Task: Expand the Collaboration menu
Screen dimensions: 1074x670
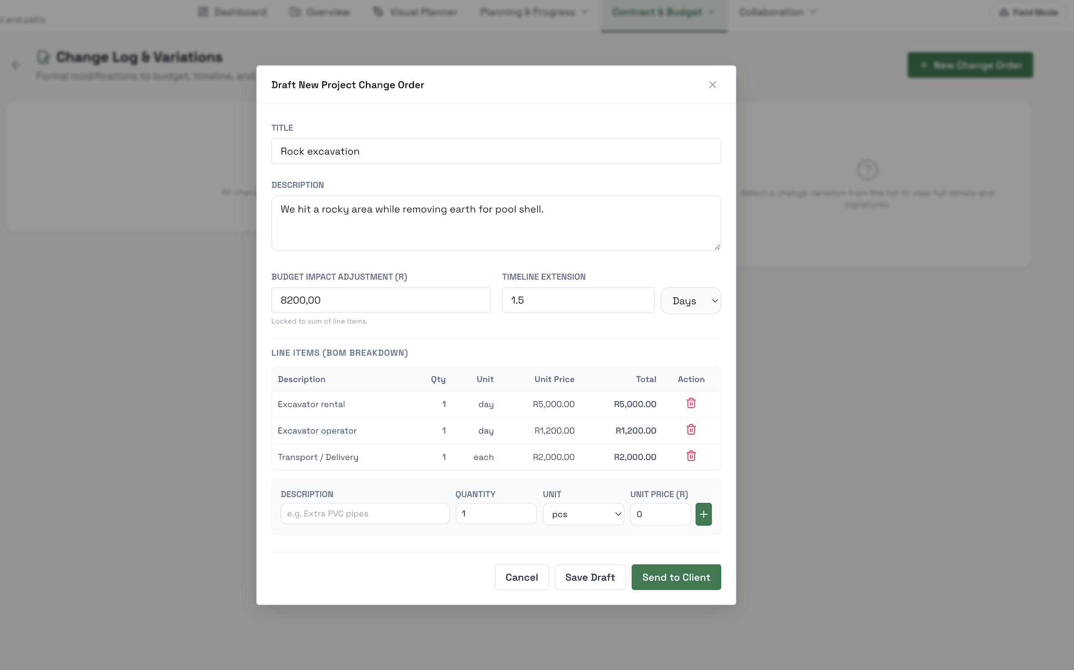Action: [777, 12]
